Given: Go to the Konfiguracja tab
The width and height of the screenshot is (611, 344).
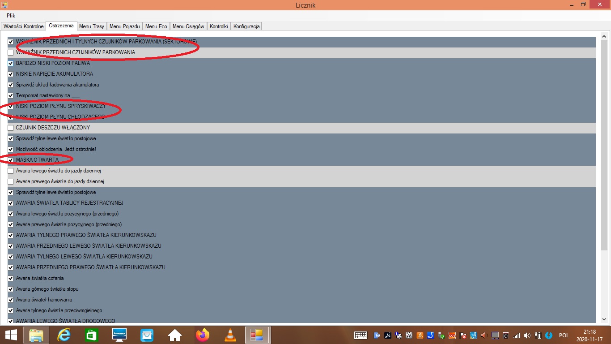Looking at the screenshot, I should coord(246,26).
